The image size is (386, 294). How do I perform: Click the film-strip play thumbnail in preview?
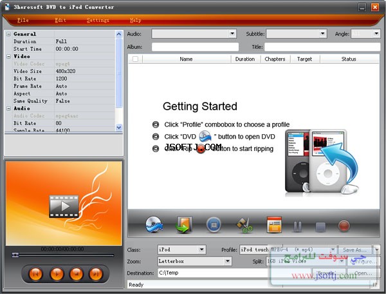pos(64,206)
